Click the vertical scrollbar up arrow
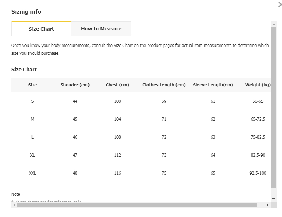 click(274, 24)
